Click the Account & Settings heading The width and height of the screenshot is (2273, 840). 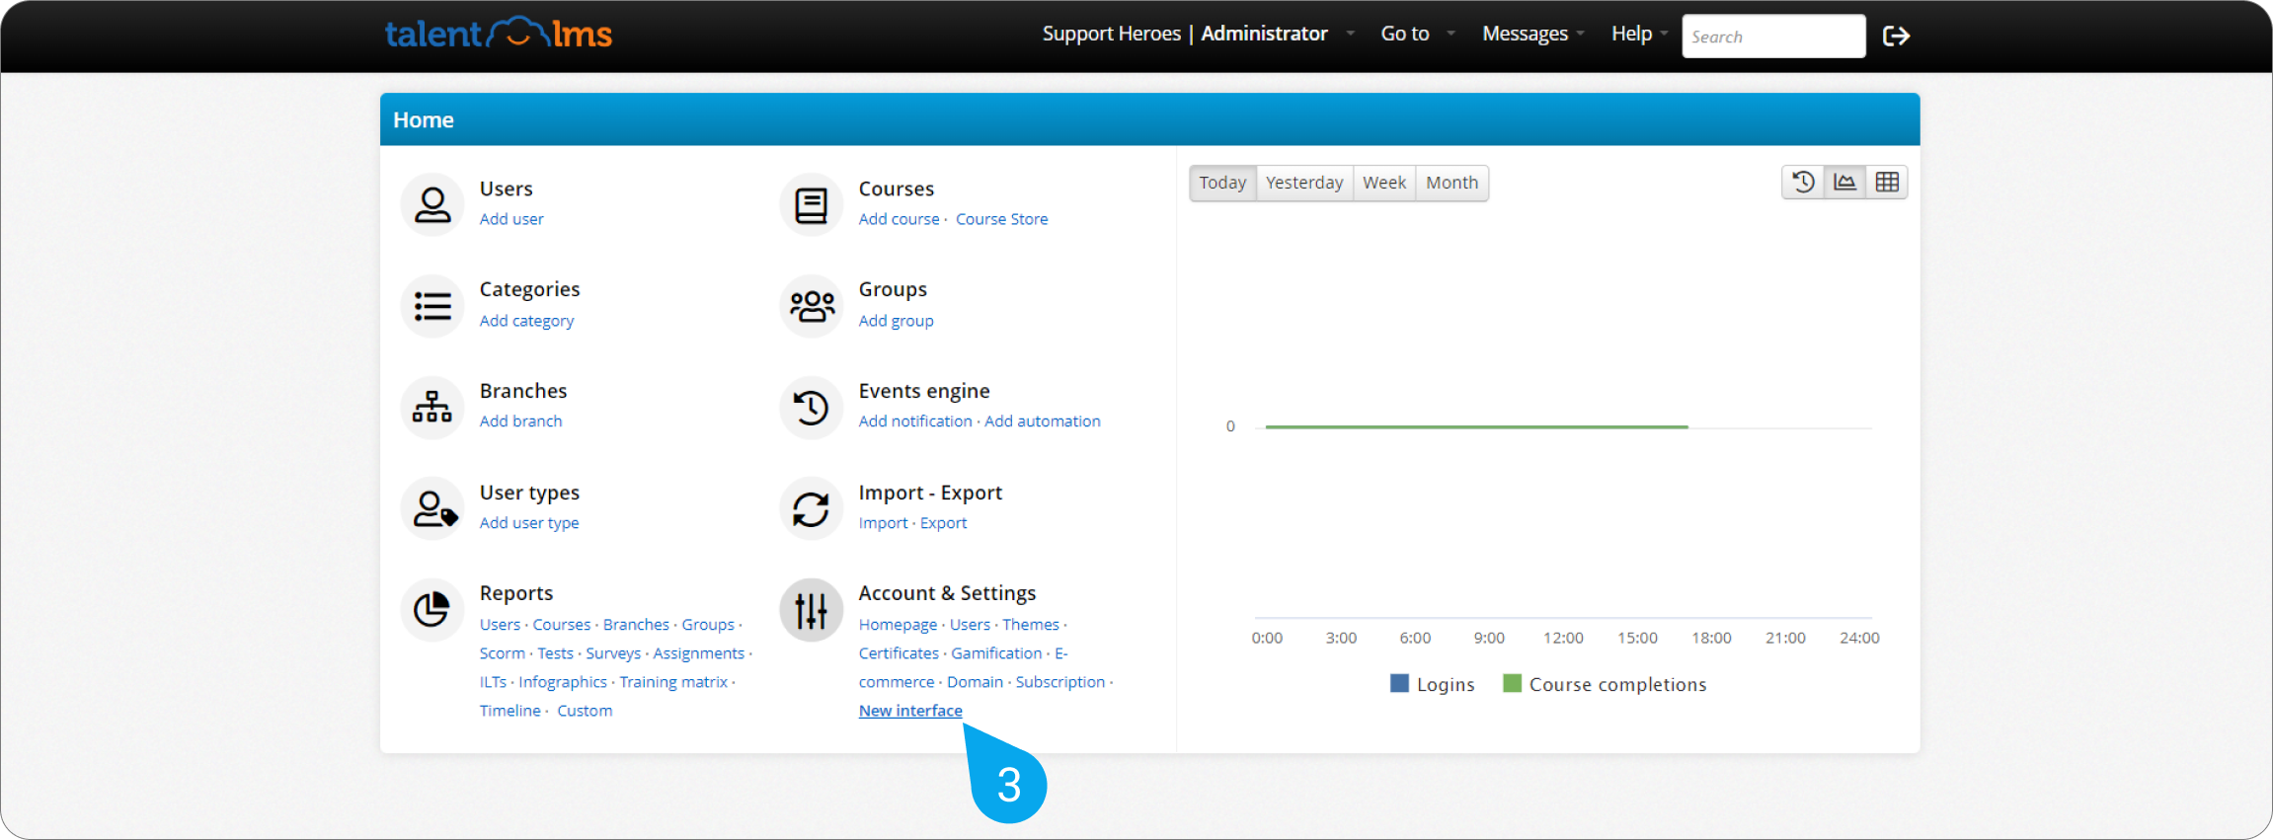pyautogui.click(x=947, y=593)
